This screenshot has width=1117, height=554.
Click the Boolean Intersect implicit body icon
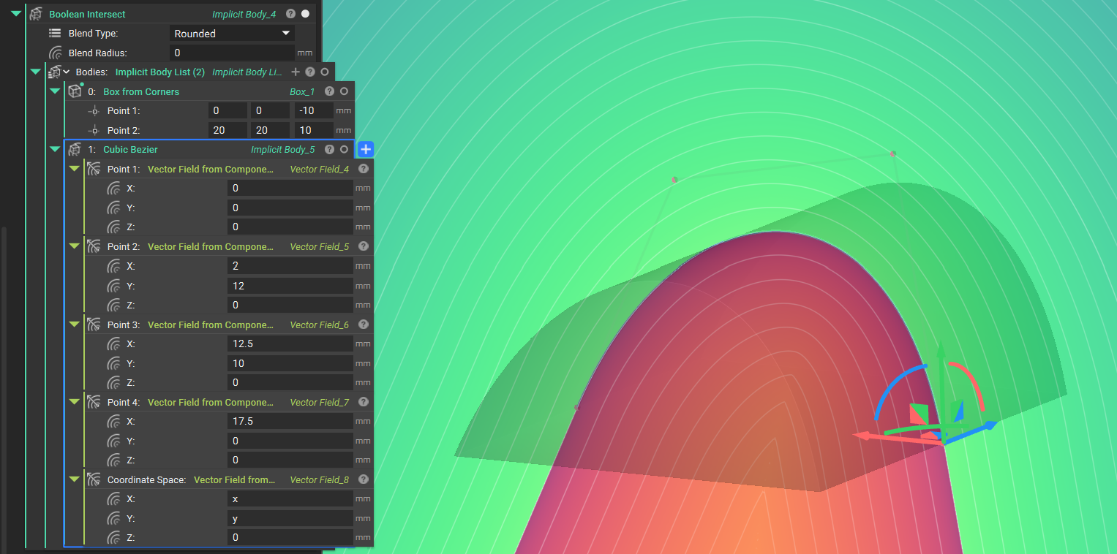[x=36, y=13]
